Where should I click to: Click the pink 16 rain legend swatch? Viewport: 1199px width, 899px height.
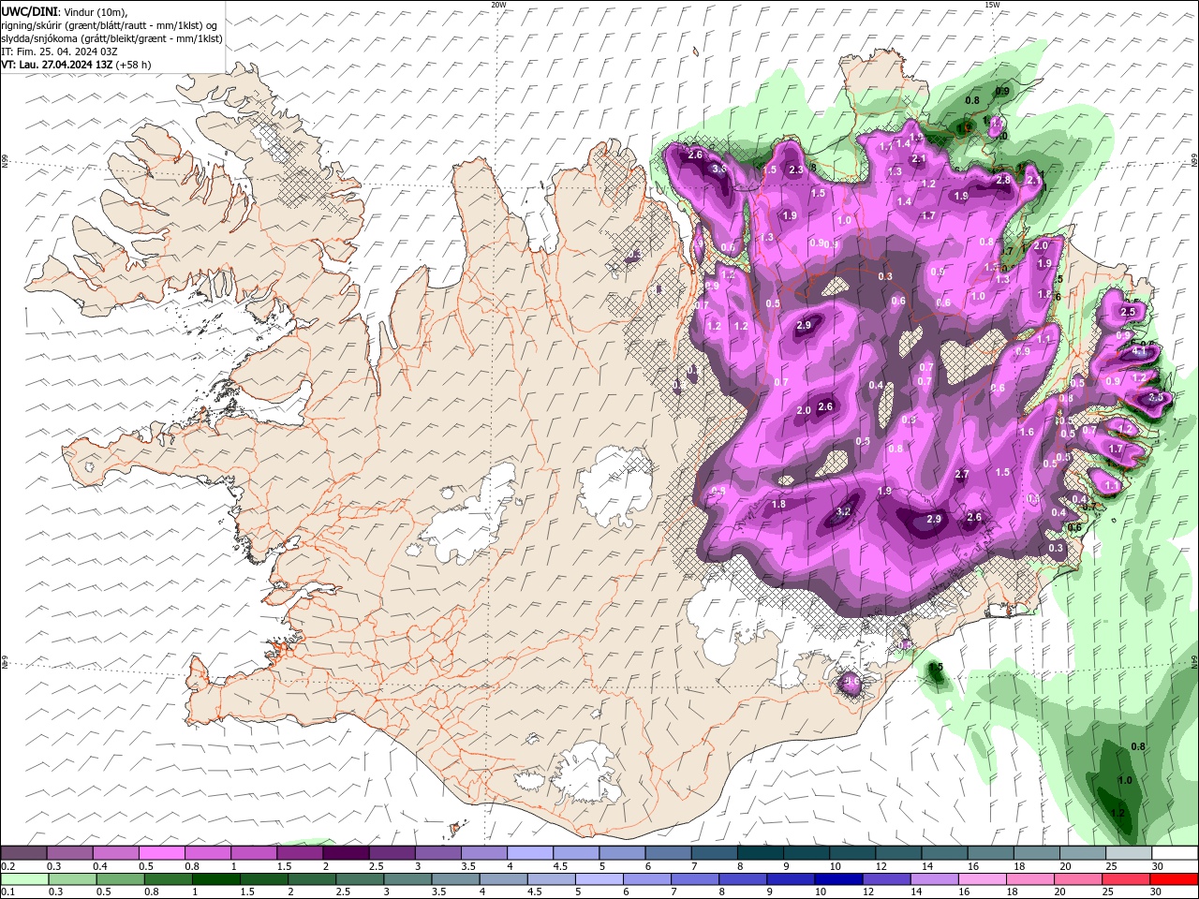click(984, 879)
